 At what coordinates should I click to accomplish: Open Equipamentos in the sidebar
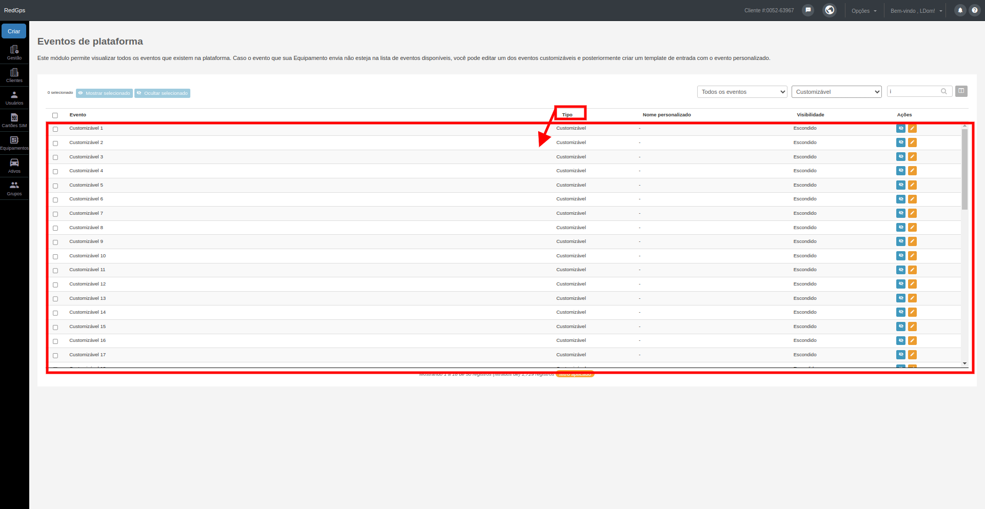point(14,143)
